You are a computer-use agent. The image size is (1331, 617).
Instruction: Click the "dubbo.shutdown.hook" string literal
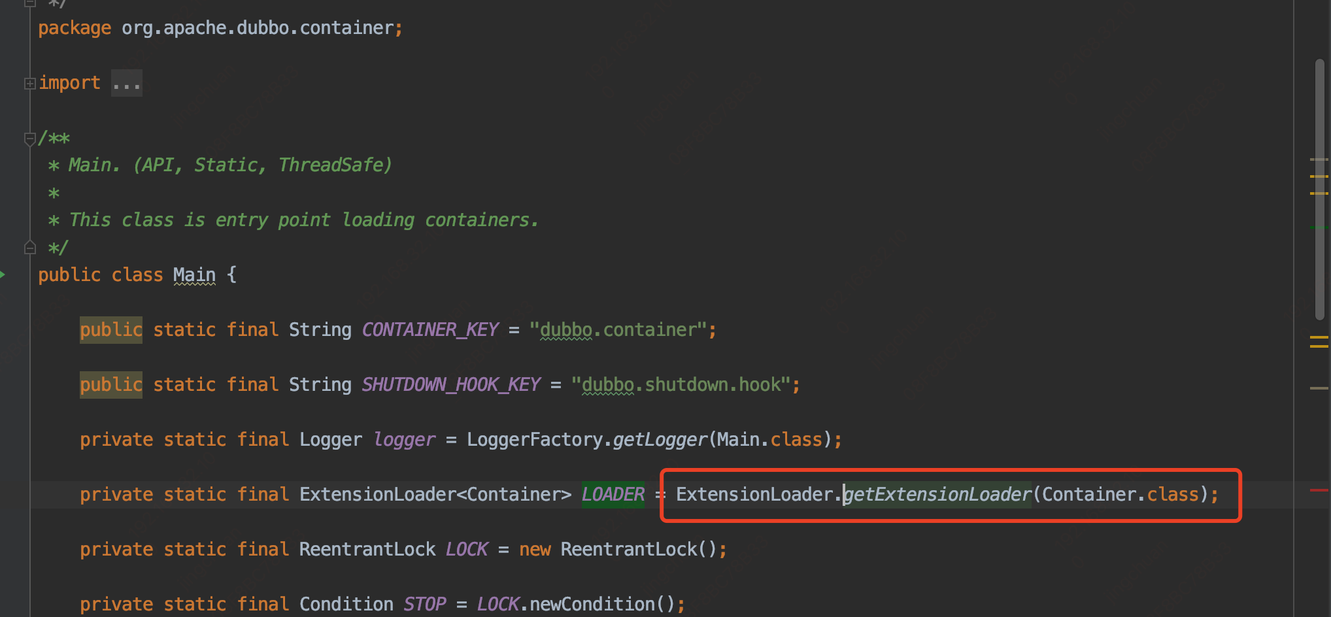click(x=681, y=384)
